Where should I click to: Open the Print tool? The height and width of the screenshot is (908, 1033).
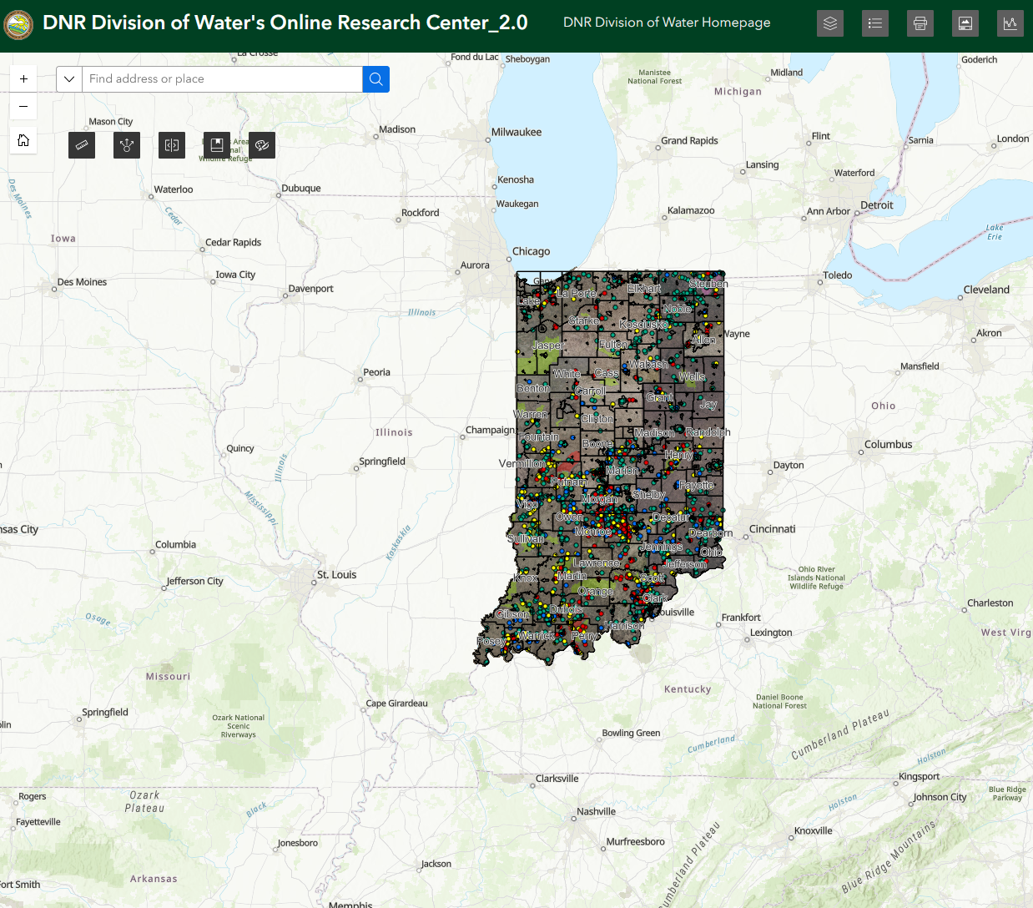(x=920, y=23)
